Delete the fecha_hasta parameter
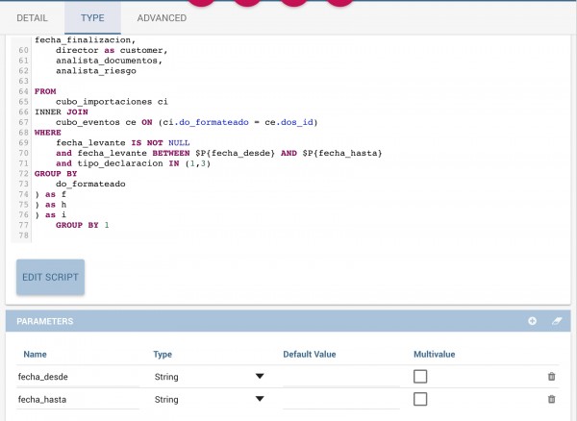 tap(551, 399)
